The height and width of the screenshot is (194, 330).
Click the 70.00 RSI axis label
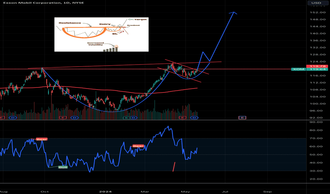click(x=316, y=138)
